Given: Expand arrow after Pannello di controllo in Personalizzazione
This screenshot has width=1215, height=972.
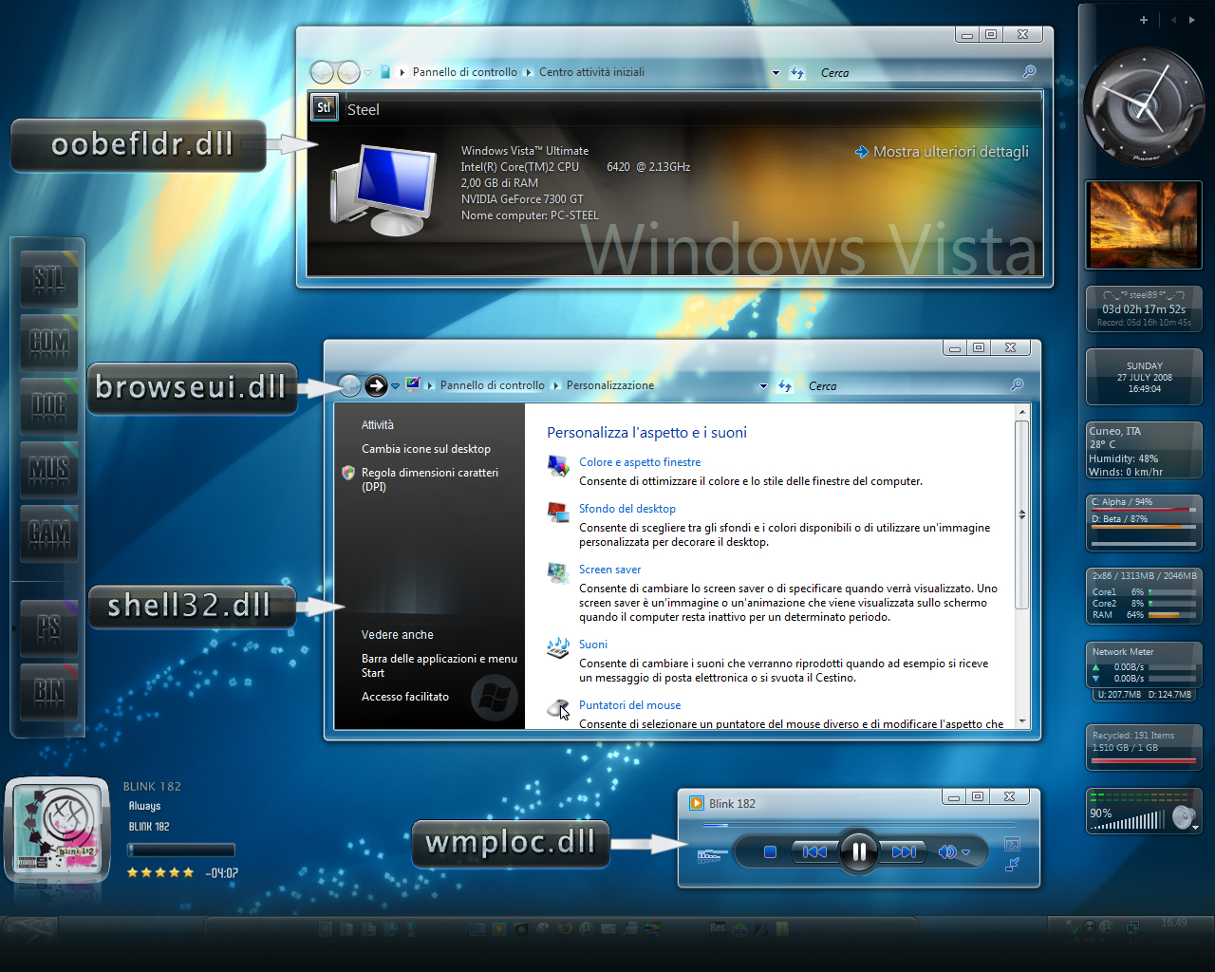Looking at the screenshot, I should point(556,386).
